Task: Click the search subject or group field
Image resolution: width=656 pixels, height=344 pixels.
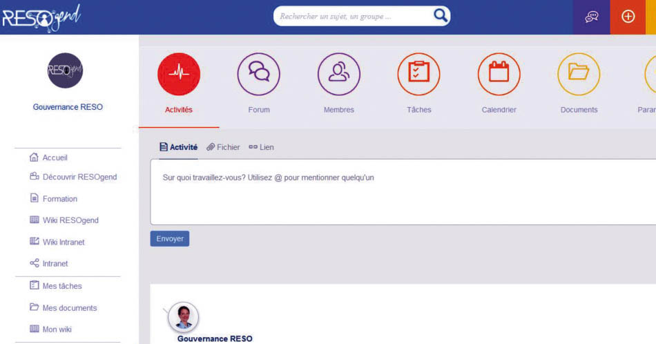Action: 355,17
